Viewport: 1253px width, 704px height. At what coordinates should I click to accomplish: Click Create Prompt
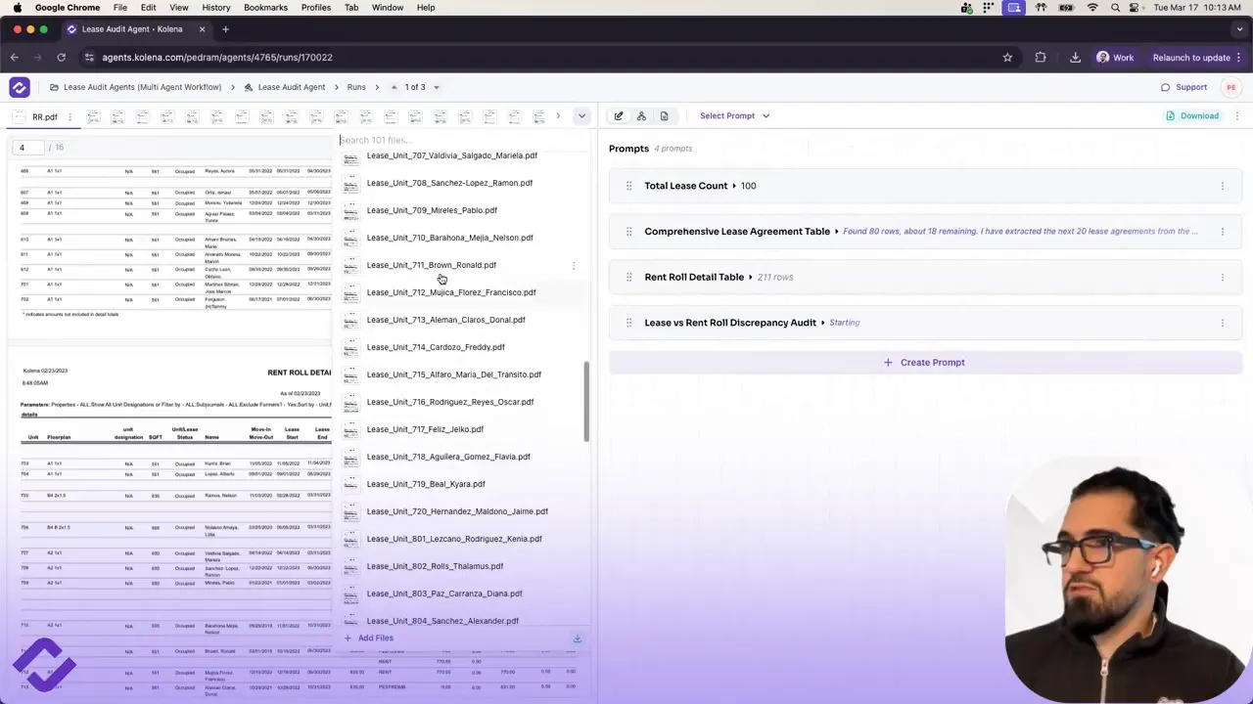pyautogui.click(x=924, y=362)
